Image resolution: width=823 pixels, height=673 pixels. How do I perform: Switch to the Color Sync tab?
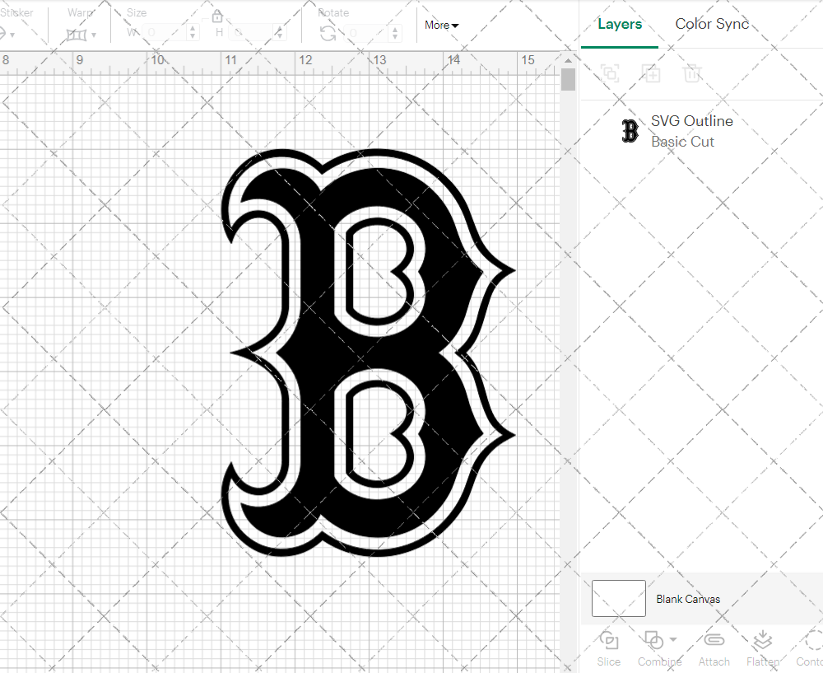712,24
